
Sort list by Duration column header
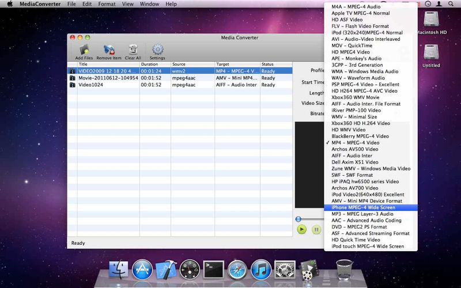click(155, 64)
